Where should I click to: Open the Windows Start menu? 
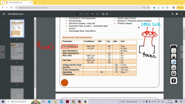click(x=3, y=101)
